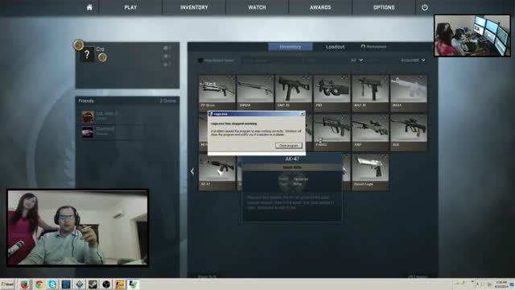This screenshot has height=290, width=515.
Task: Select the MAC-10 inventory item
Action: tap(370, 93)
